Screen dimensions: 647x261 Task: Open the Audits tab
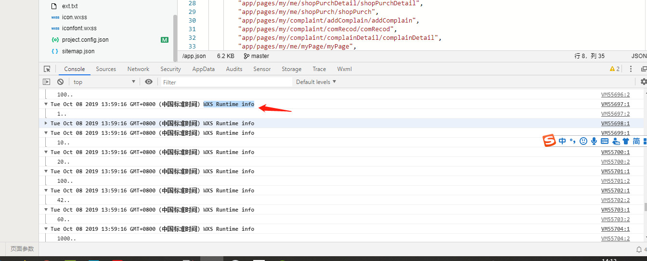(234, 69)
